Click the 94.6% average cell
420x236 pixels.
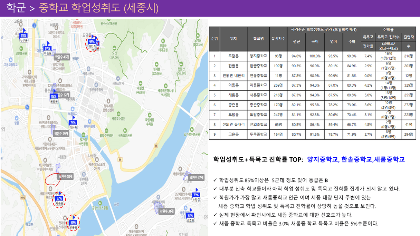(x=296, y=56)
